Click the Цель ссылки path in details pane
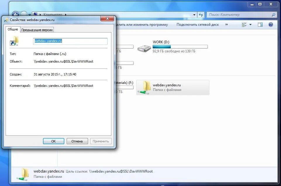The height and width of the screenshot is (186, 281). [121, 171]
